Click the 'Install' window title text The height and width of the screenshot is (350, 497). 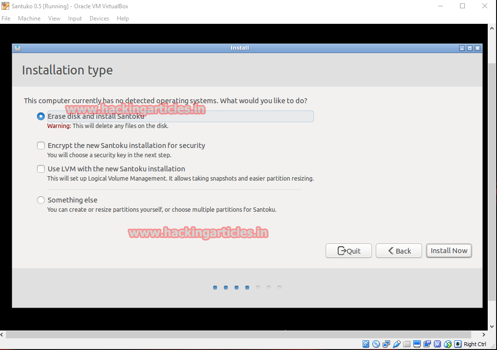[240, 48]
